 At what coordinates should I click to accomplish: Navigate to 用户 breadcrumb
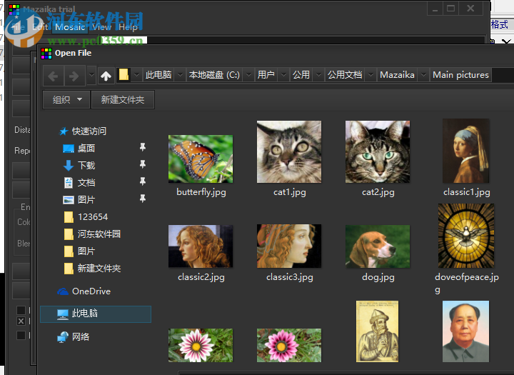[x=266, y=75]
